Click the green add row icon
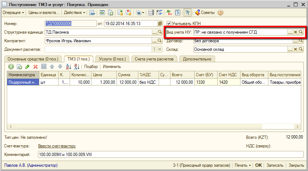This screenshot has height=171, width=308. (x=11, y=67)
